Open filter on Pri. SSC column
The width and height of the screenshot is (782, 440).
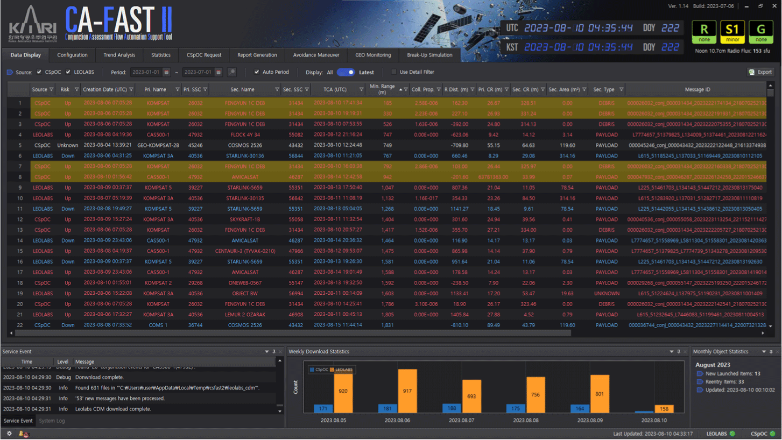pos(205,90)
